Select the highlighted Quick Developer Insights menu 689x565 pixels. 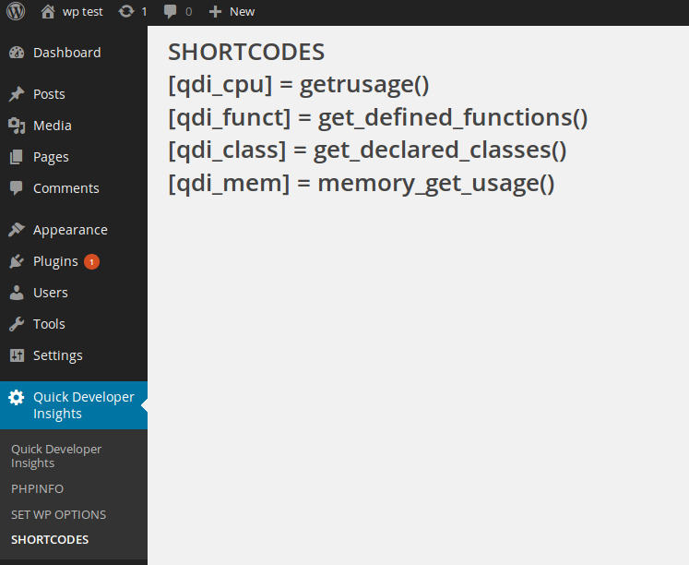[x=74, y=405]
